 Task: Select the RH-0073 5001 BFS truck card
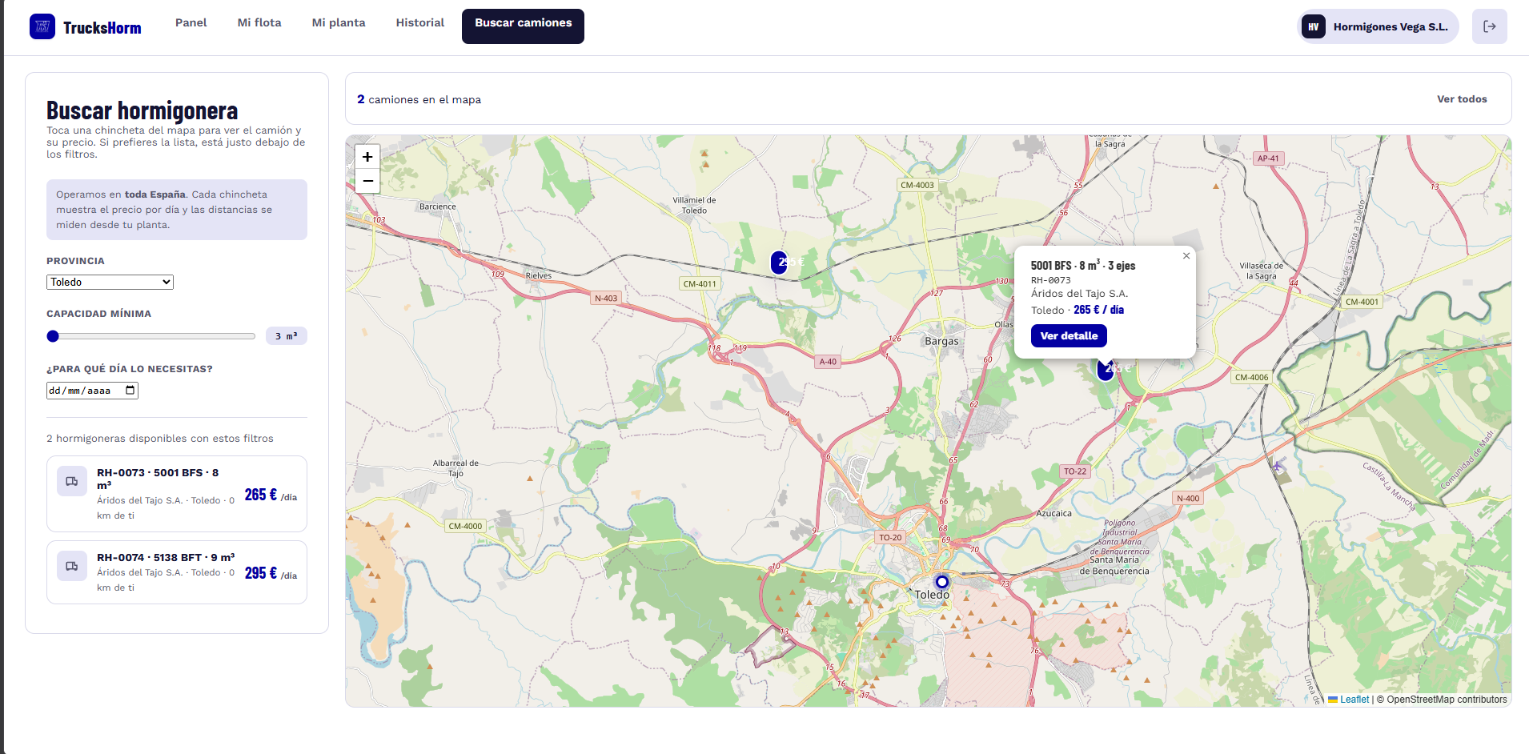coord(177,494)
